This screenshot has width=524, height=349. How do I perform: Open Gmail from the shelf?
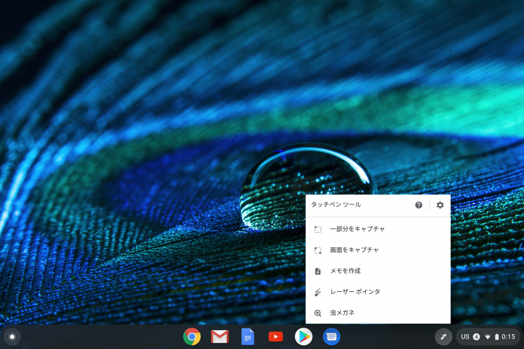click(x=220, y=337)
